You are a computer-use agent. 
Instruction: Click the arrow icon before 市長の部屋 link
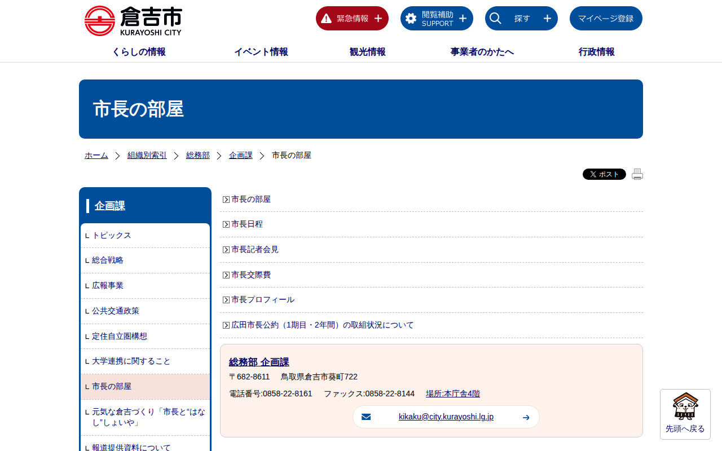pos(226,200)
